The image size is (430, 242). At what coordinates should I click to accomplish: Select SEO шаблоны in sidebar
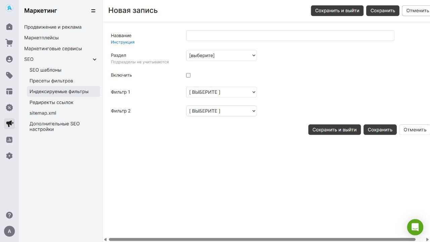click(45, 70)
